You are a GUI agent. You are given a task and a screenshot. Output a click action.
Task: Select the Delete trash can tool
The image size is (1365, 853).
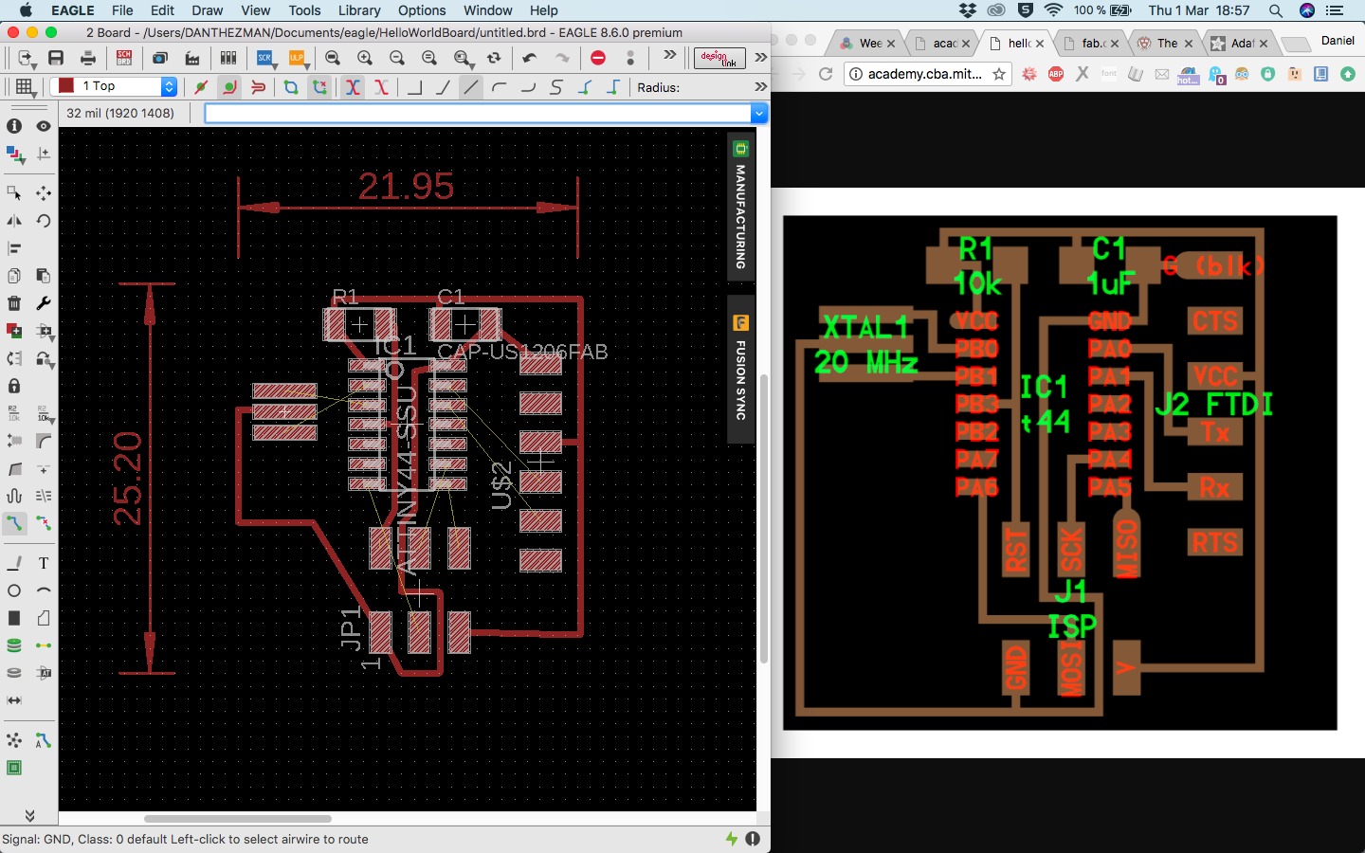[14, 303]
